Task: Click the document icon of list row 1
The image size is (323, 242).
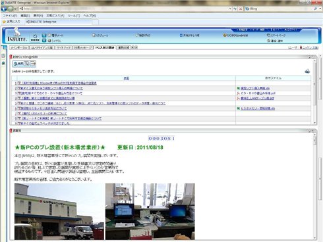Action: (x=19, y=83)
